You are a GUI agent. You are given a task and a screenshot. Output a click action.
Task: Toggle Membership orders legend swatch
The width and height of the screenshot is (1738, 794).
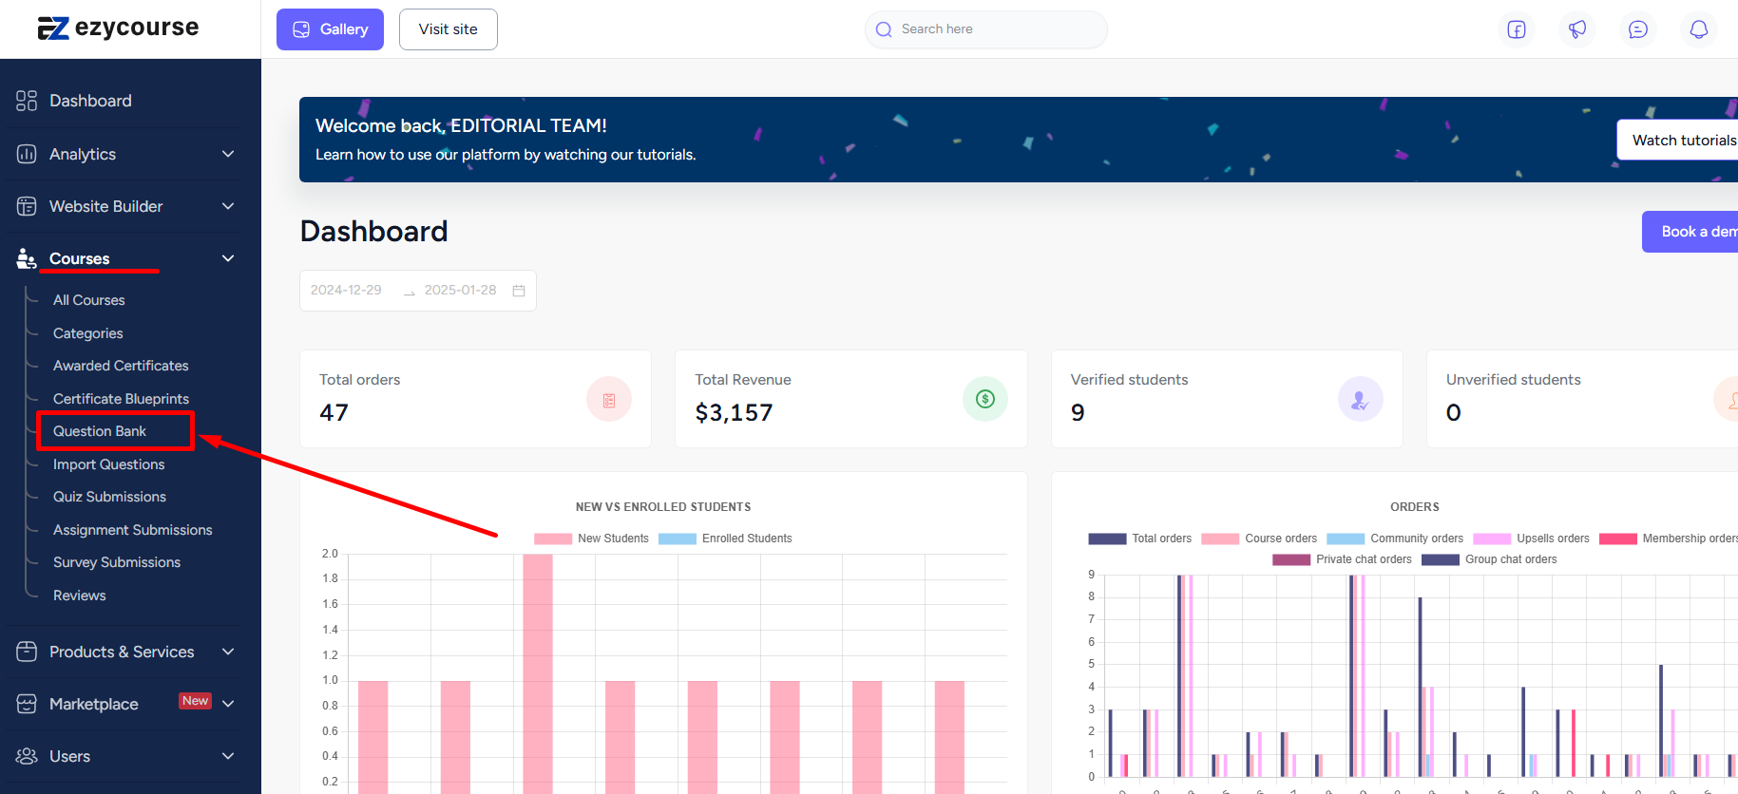coord(1618,539)
